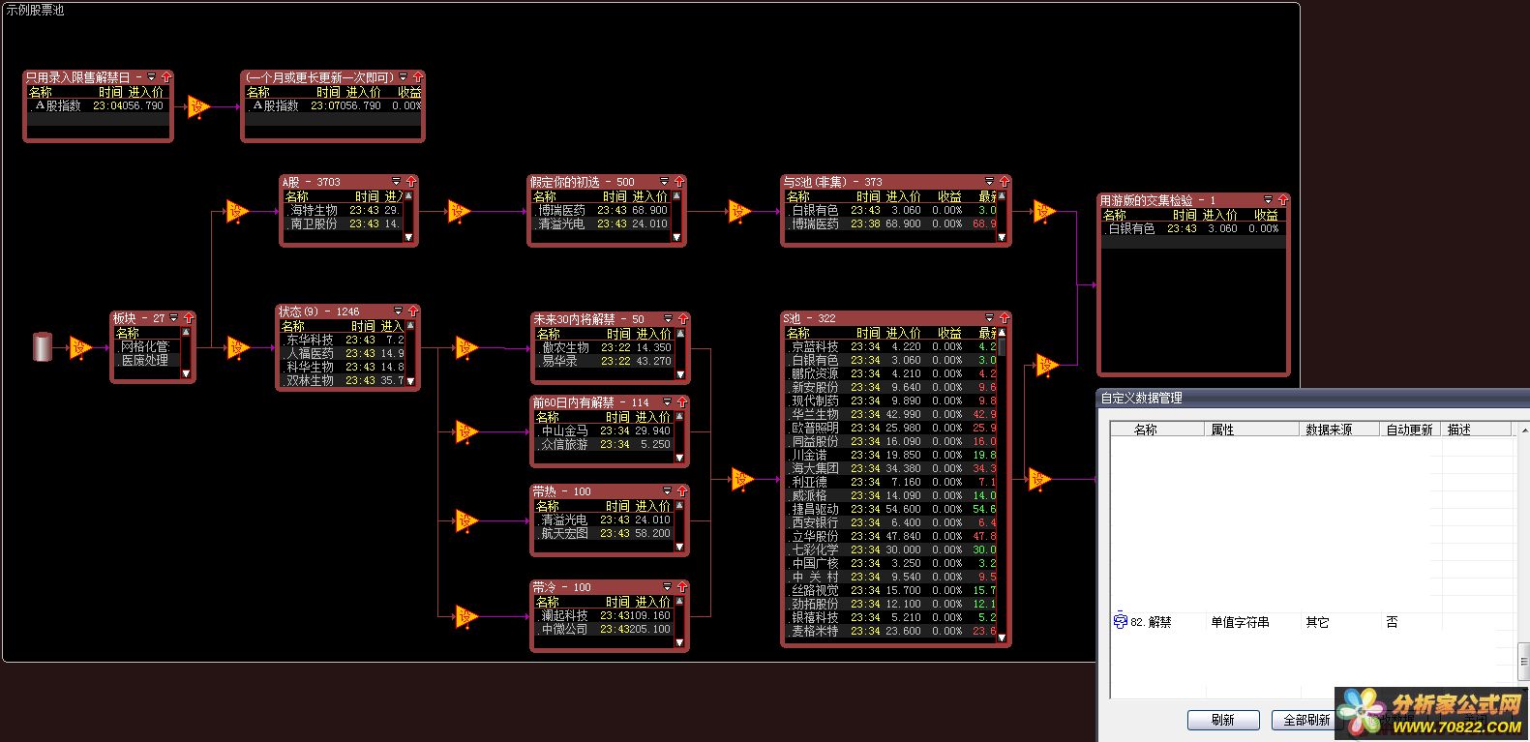Click the filter triangle feeding A股 node
The width and height of the screenshot is (1530, 742).
tap(237, 211)
